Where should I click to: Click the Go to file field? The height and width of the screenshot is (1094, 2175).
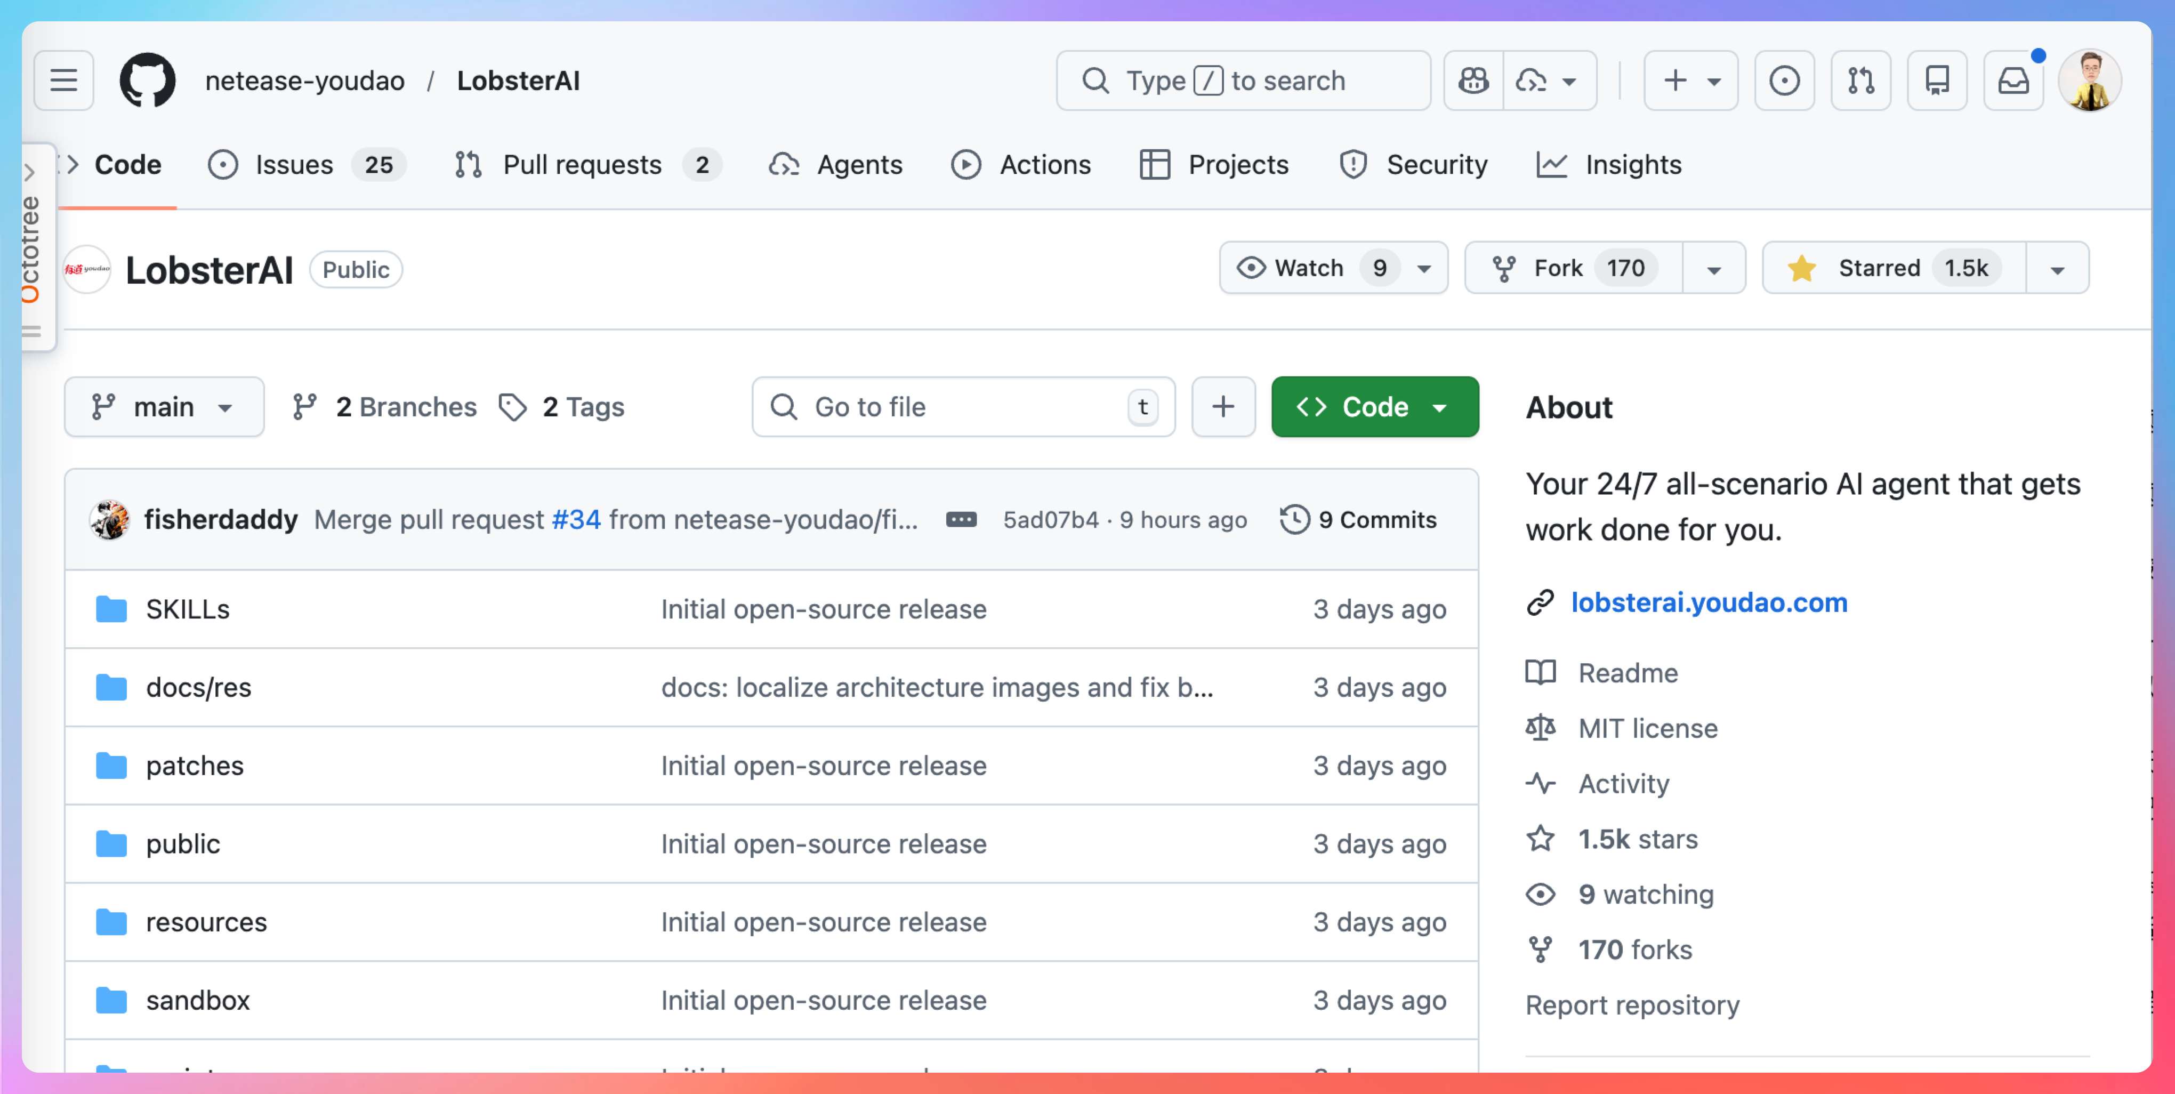click(x=963, y=407)
